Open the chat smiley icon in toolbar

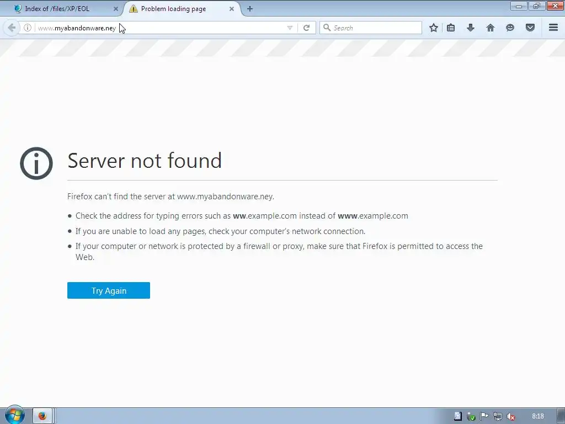pos(510,28)
